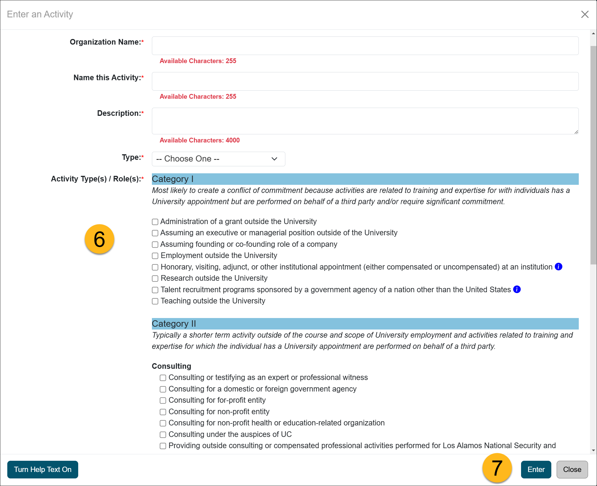
Task: Open the Type dropdown menu
Action: pos(218,159)
